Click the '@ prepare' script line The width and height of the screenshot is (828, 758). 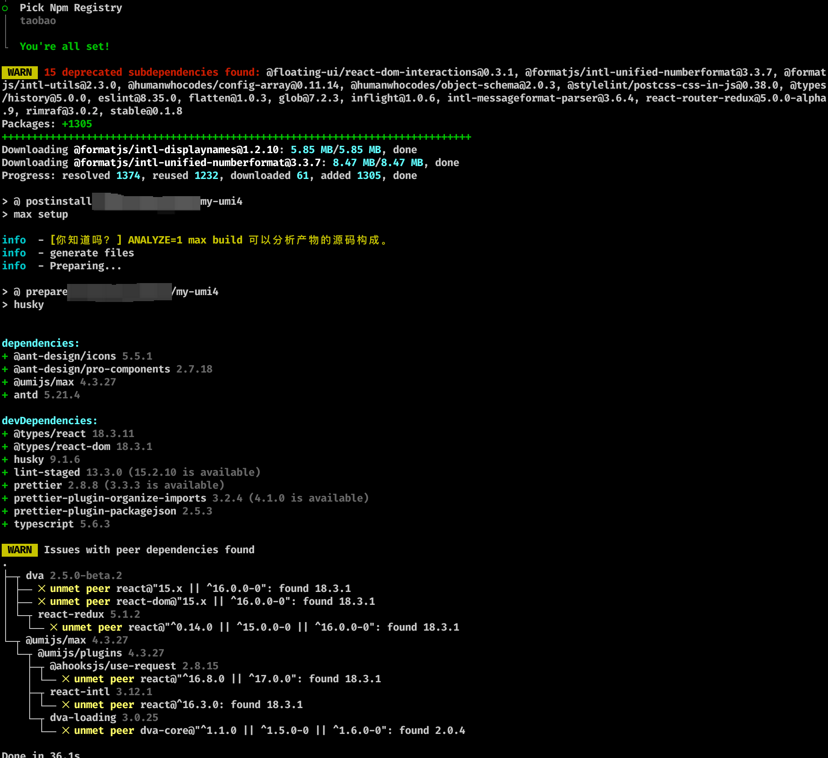point(110,292)
